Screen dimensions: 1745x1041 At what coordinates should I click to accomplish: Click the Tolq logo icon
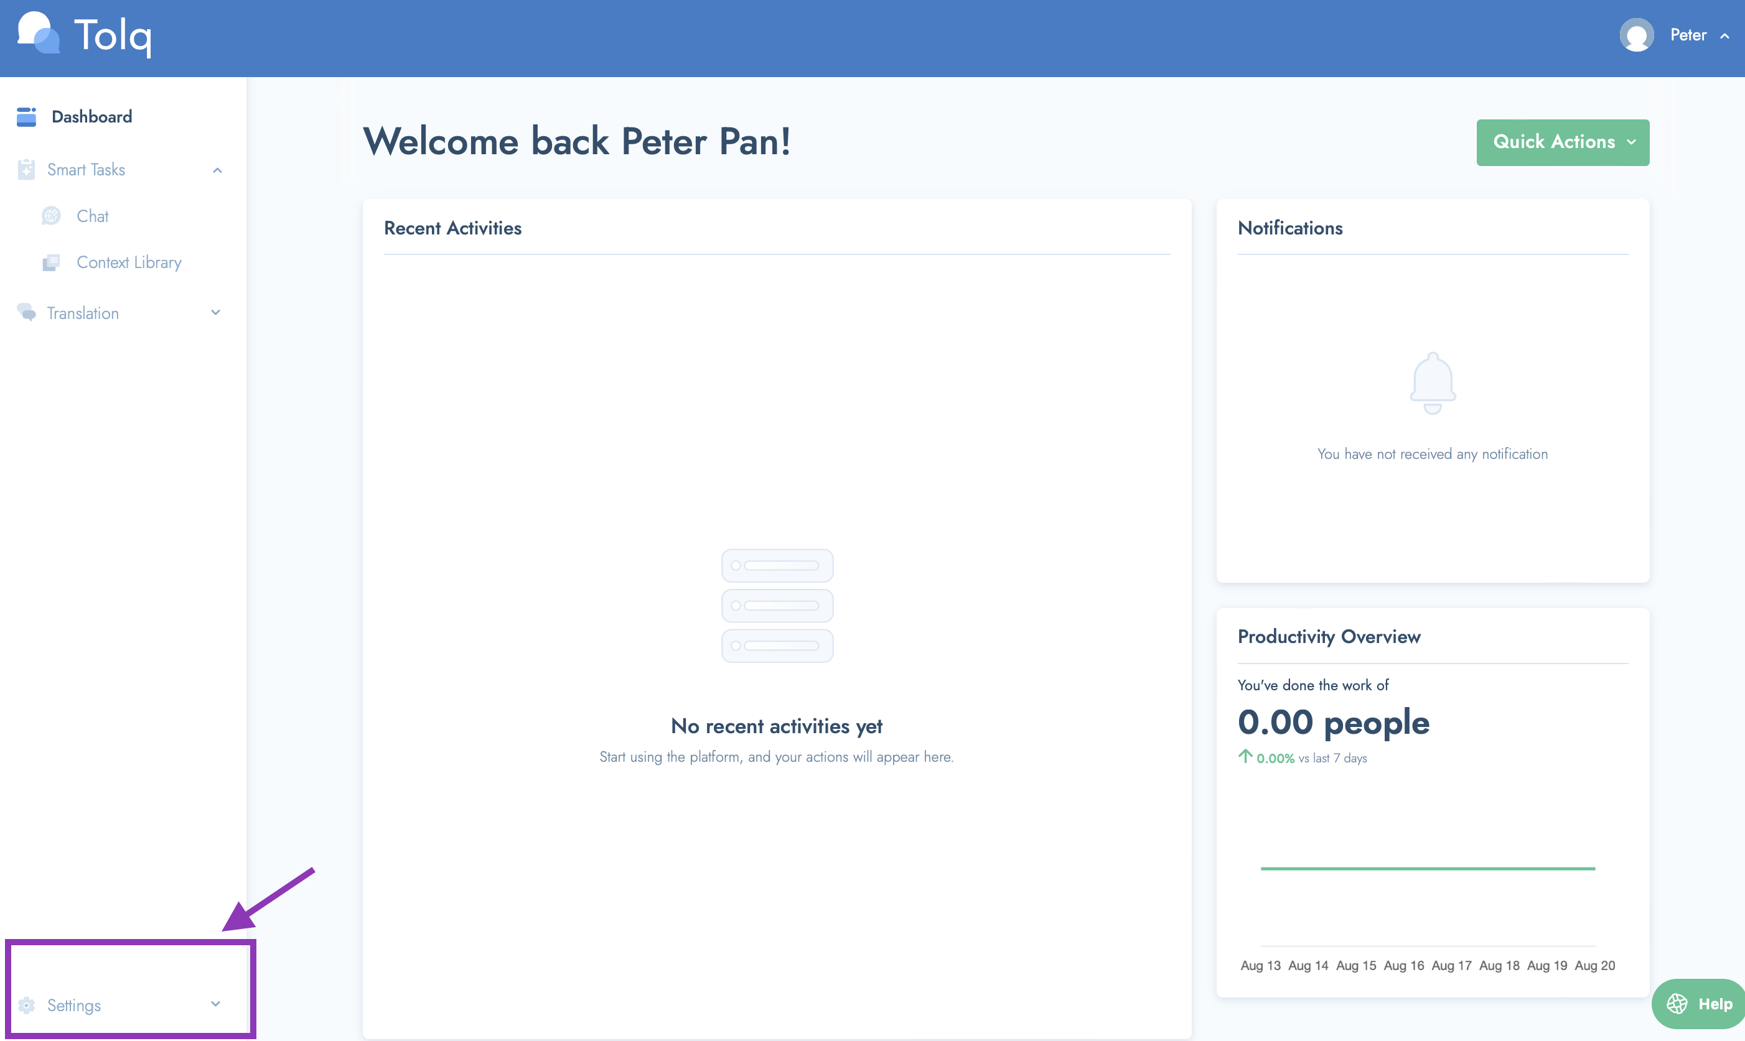[39, 32]
